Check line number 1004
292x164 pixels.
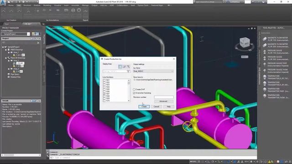(104, 87)
